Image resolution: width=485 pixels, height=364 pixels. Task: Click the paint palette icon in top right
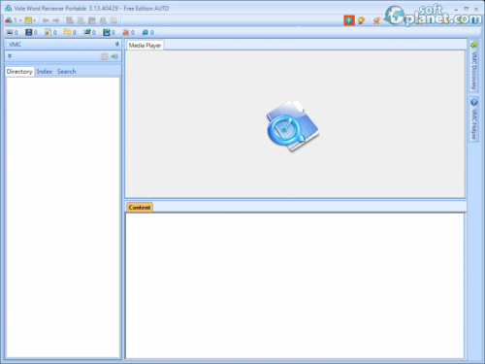pos(361,20)
